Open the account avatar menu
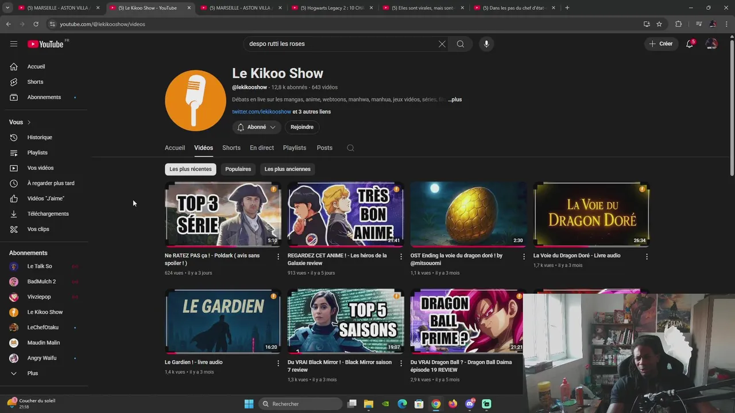This screenshot has width=735, height=413. pos(711,44)
